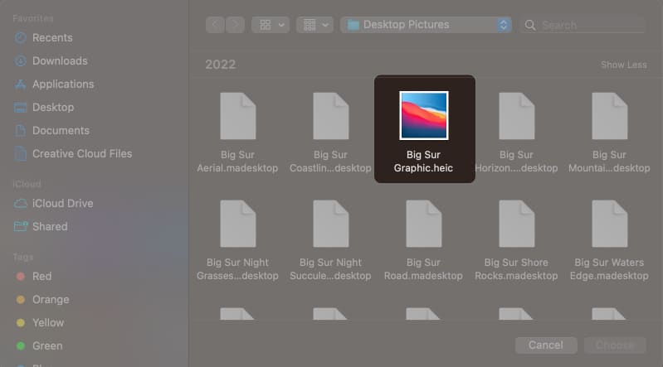The image size is (663, 367).
Task: Open Creative Cloud Files in the sidebar
Action: (82, 154)
